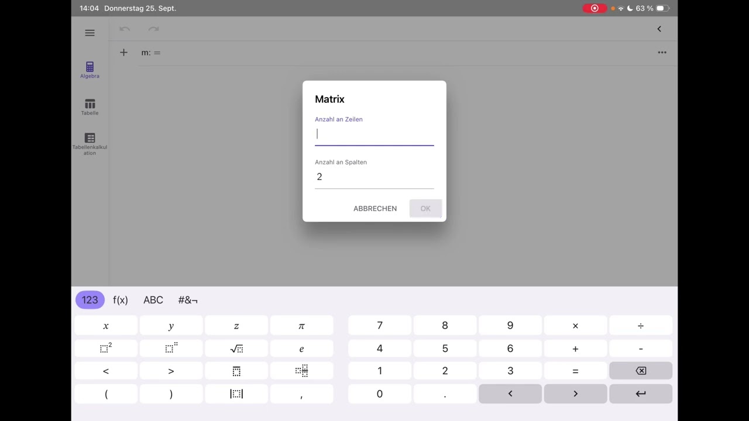Open the Tabellenkalkulation view
The image size is (749, 421).
(90, 144)
